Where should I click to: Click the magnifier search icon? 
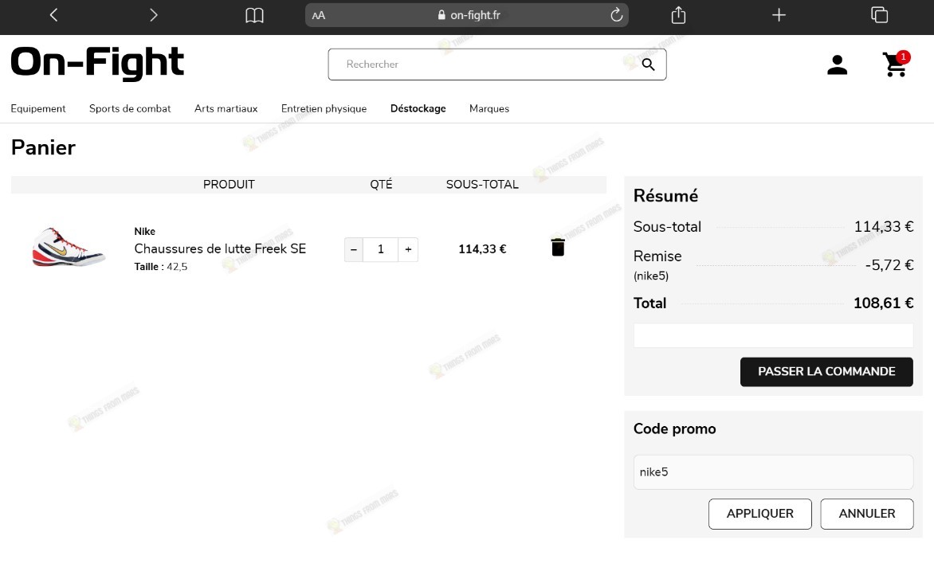click(648, 65)
